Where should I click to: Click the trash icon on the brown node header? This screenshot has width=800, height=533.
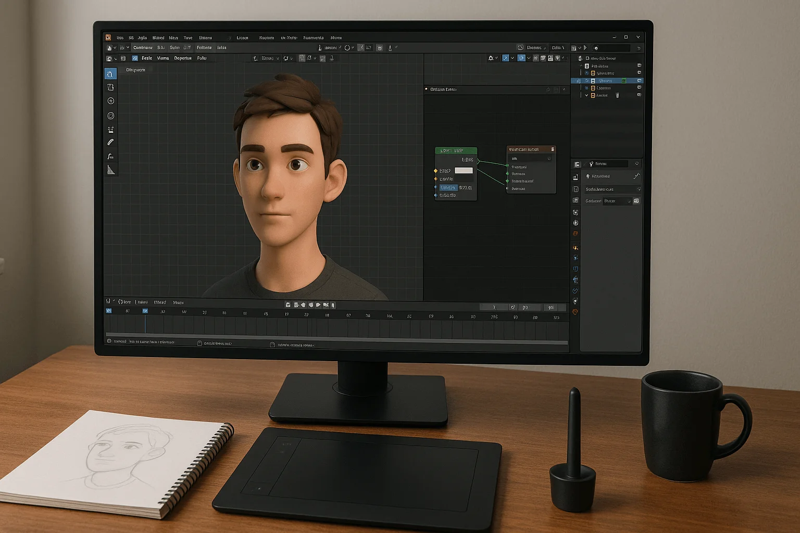click(x=553, y=149)
